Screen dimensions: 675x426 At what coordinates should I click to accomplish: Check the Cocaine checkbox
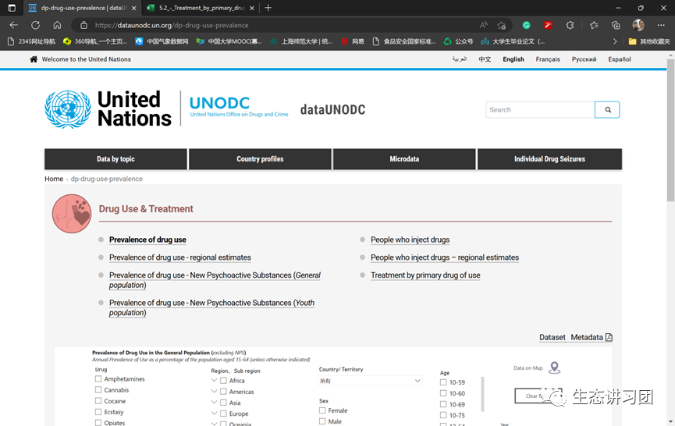pyautogui.click(x=98, y=400)
